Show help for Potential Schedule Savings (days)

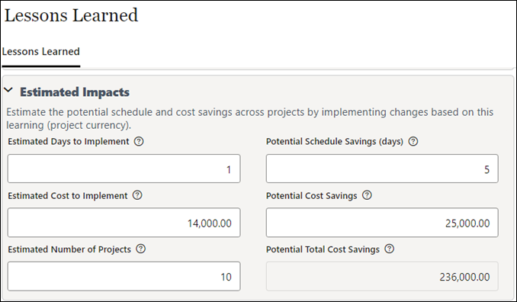(x=413, y=141)
